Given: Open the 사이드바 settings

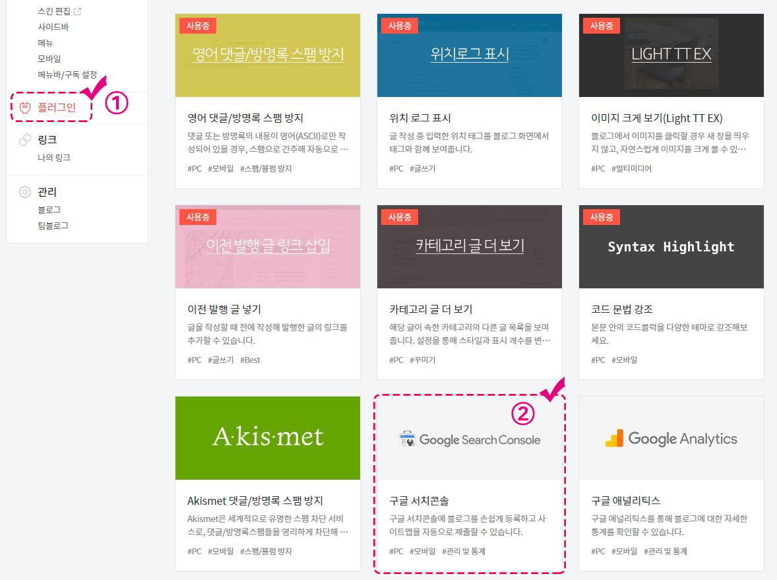Looking at the screenshot, I should click(x=53, y=27).
